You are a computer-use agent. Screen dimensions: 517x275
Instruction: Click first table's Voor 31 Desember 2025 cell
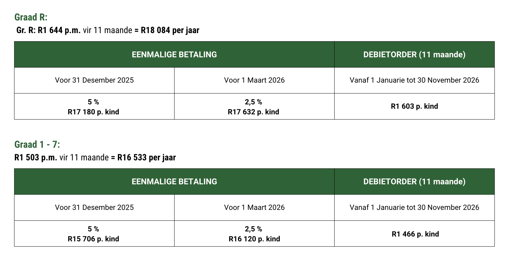click(x=94, y=80)
